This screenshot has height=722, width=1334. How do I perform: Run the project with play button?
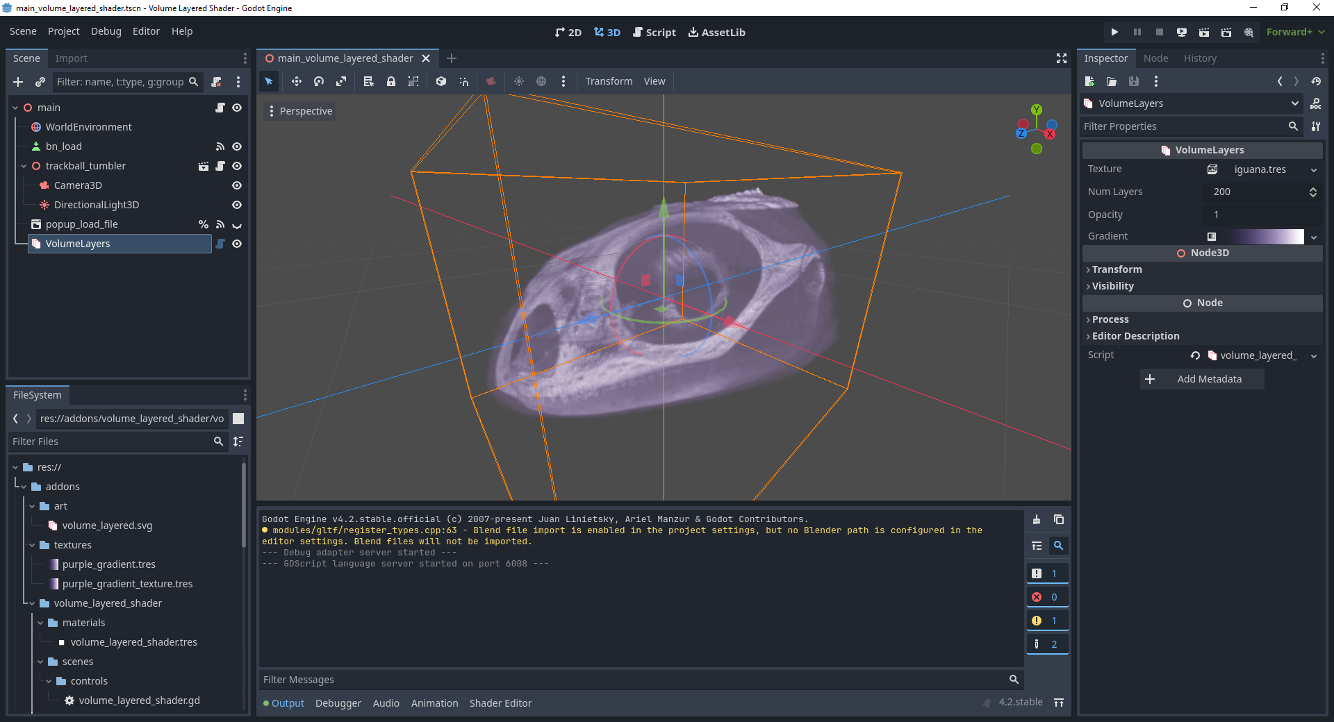click(x=1114, y=32)
